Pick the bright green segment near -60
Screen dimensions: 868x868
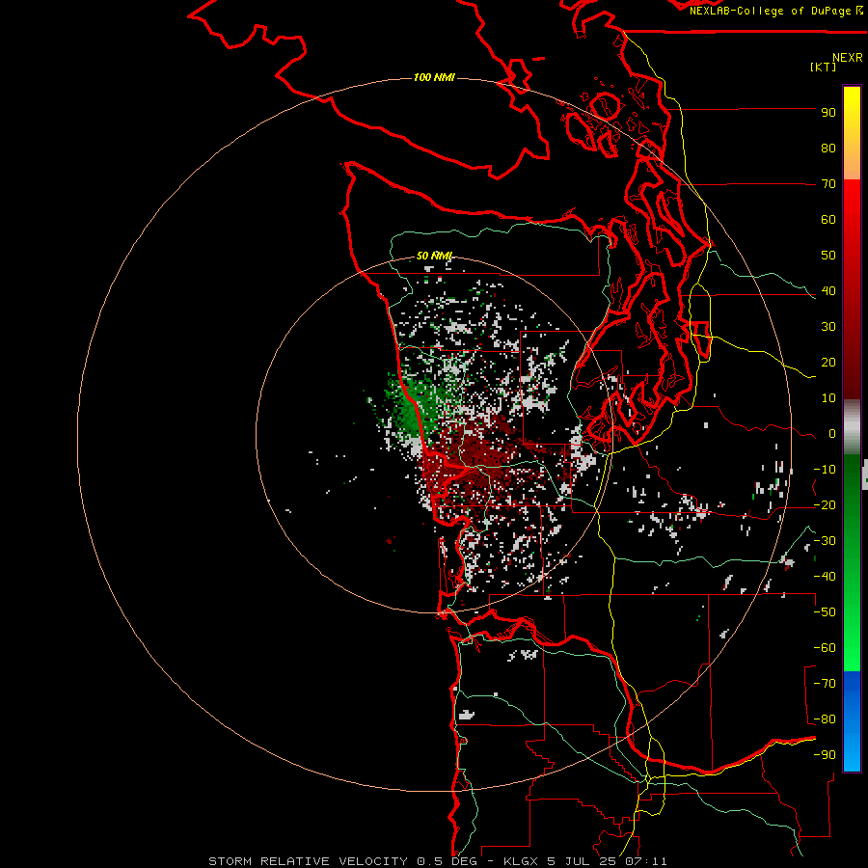coord(852,645)
